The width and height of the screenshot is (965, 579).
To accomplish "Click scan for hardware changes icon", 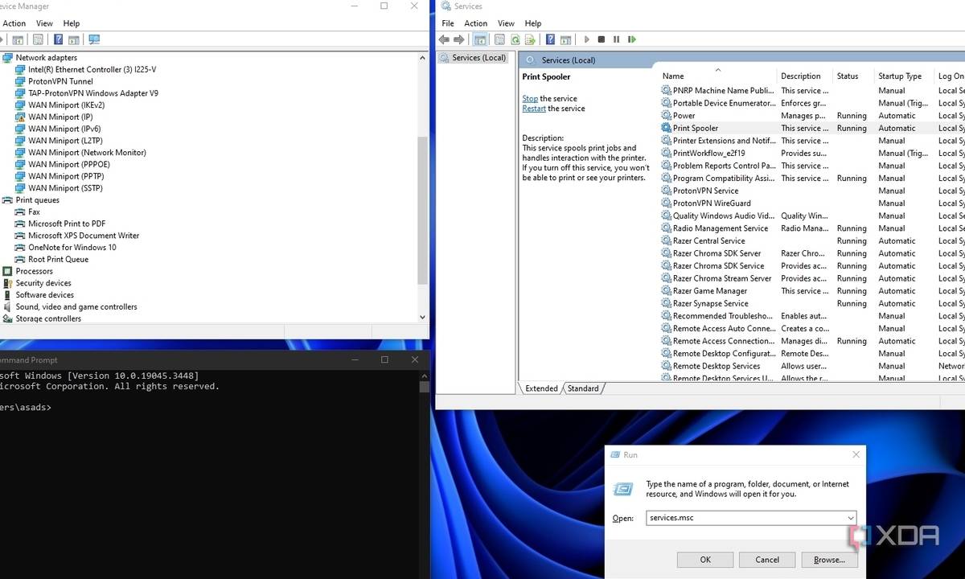I will pos(94,39).
